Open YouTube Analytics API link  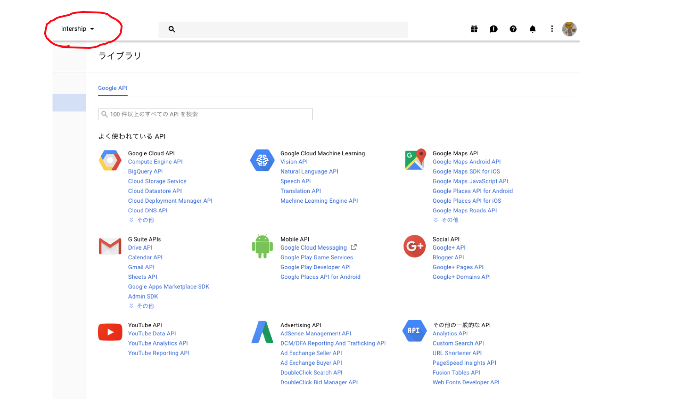click(158, 343)
